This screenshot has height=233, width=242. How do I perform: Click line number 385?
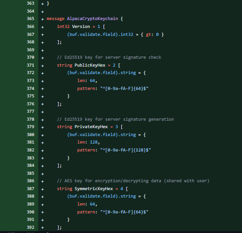click(x=30, y=173)
